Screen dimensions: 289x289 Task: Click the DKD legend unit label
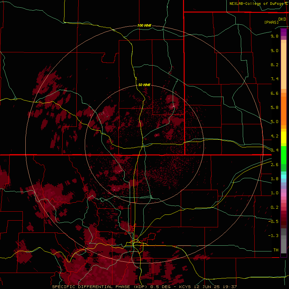click(282, 19)
